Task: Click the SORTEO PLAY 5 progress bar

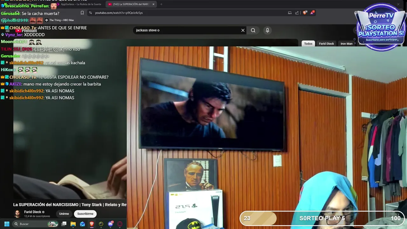Action: [322, 218]
